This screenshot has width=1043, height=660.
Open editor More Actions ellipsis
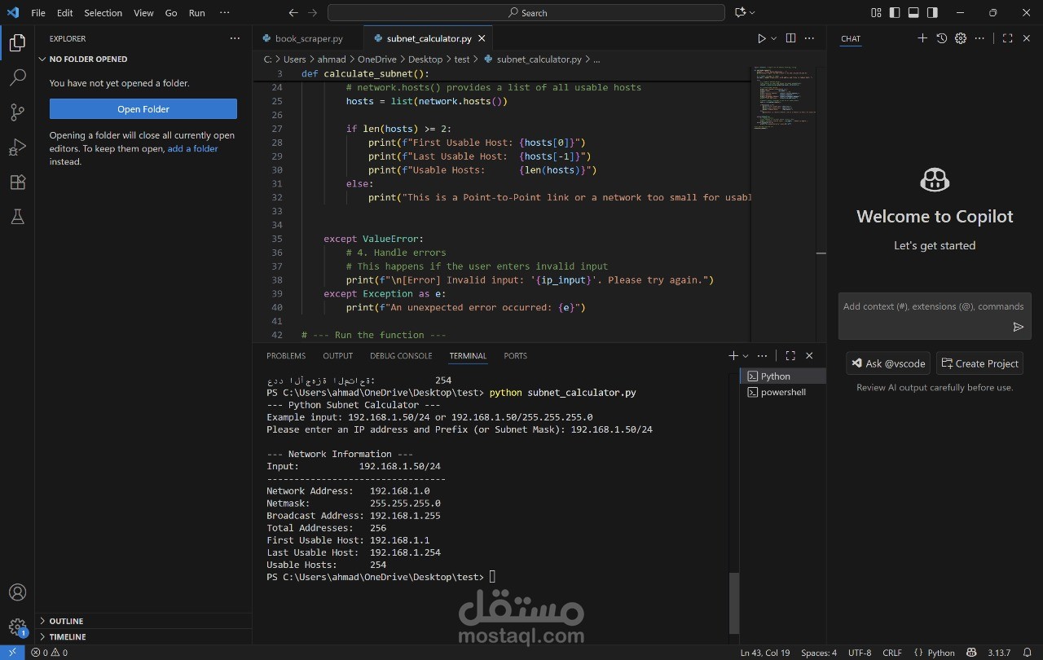coord(811,38)
